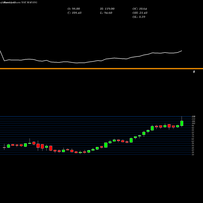The image size is (203, 203).
Task: Select the open value 'O: 98.00'
Action: 74,9
